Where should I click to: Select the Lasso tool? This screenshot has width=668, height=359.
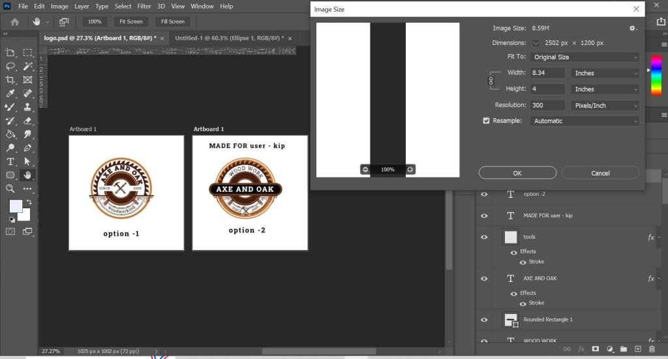pyautogui.click(x=10, y=66)
